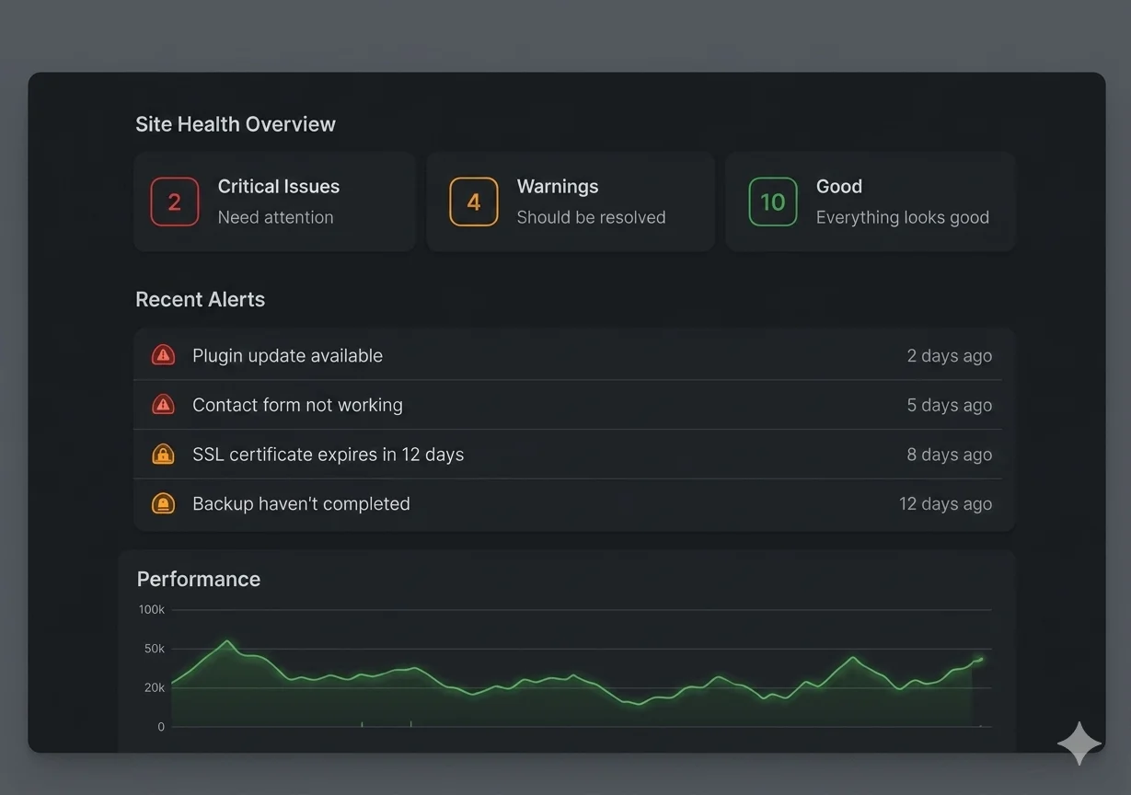Click the Performance chart's highest left peak
The image size is (1131, 795).
[226, 641]
